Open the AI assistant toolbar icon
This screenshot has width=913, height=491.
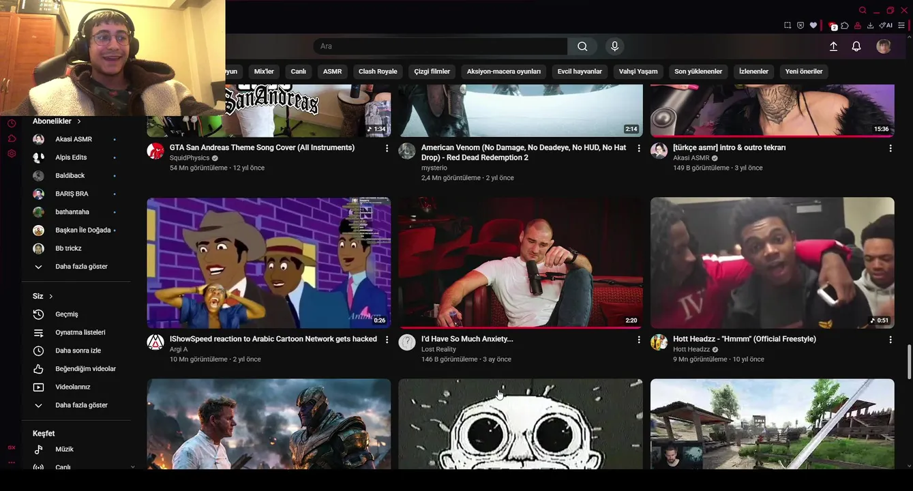[886, 25]
